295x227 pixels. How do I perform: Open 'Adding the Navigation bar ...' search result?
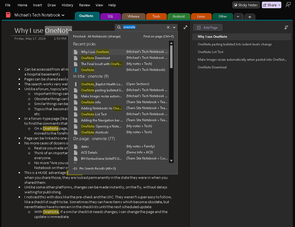point(120,120)
